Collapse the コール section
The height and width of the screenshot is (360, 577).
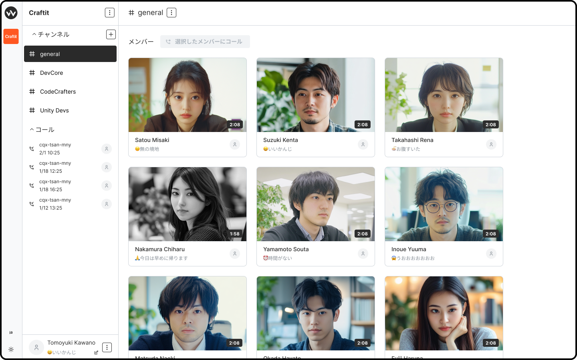click(32, 130)
